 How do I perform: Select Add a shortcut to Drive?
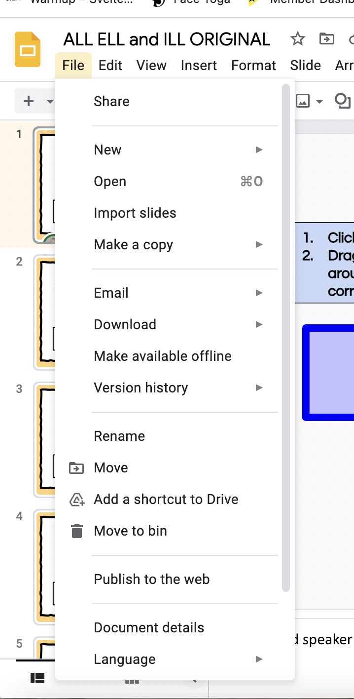(x=169, y=500)
